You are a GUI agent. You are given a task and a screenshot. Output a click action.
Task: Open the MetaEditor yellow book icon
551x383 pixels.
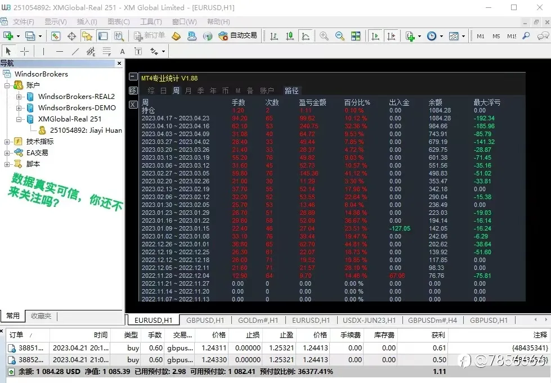tap(176, 36)
